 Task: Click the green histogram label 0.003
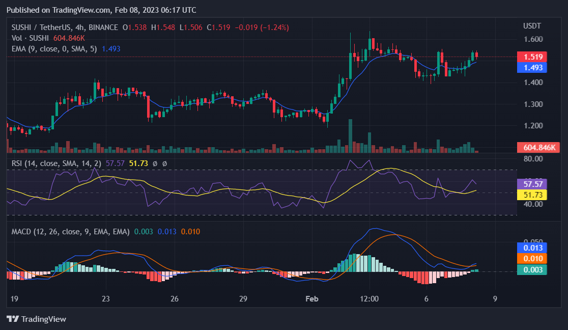(x=532, y=270)
